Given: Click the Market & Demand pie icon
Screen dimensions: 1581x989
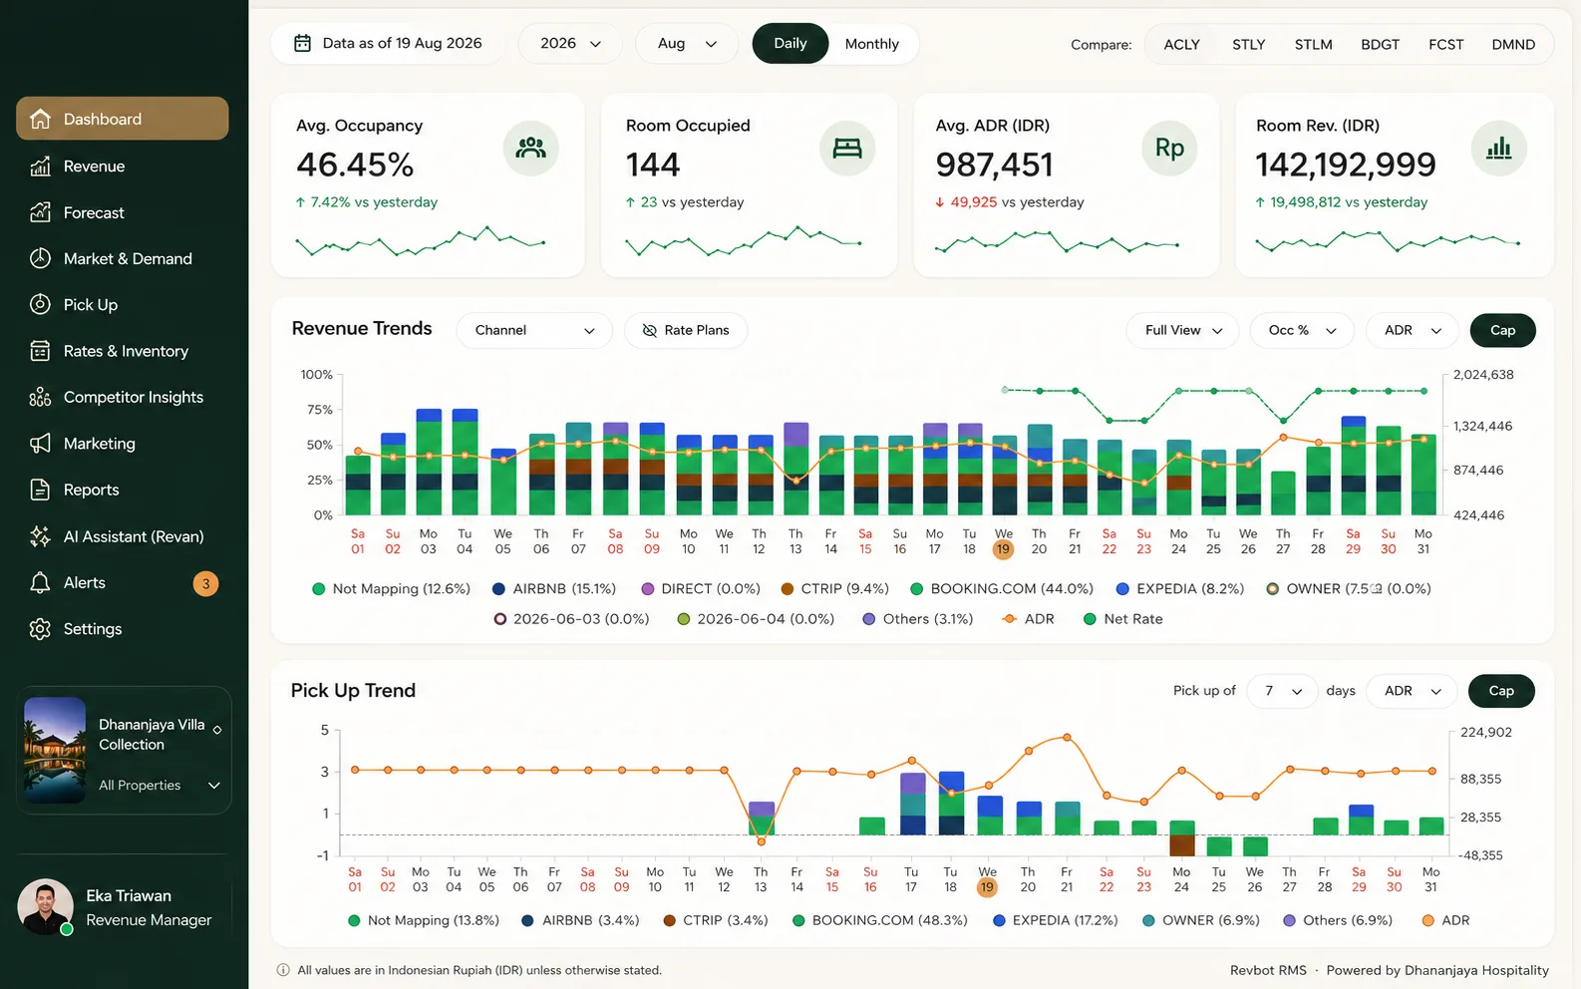Looking at the screenshot, I should [x=40, y=258].
